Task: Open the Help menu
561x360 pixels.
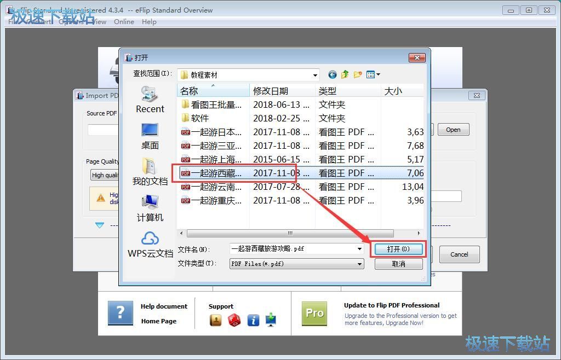Action: coord(149,22)
